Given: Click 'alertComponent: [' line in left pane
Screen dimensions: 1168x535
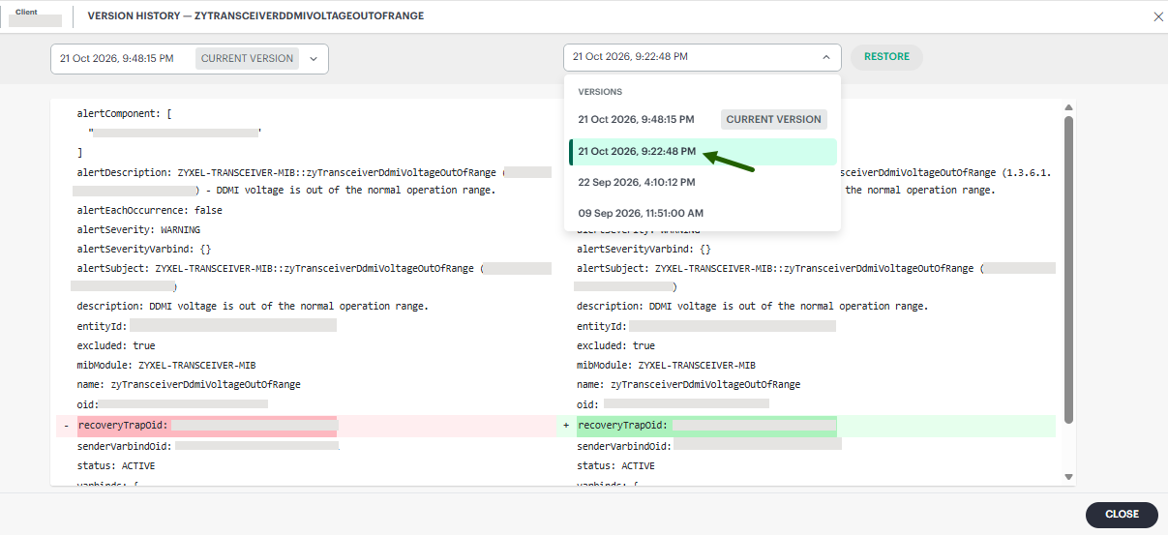Looking at the screenshot, I should point(124,114).
